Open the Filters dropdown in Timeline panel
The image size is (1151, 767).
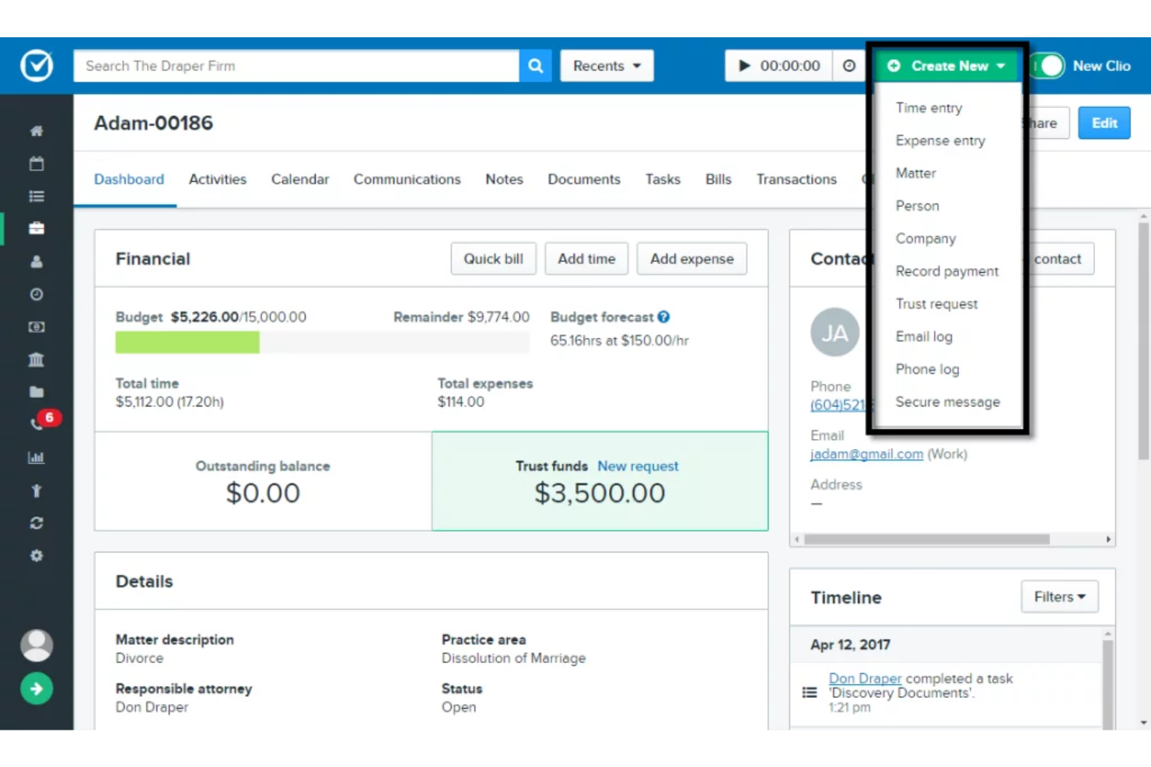(x=1058, y=597)
